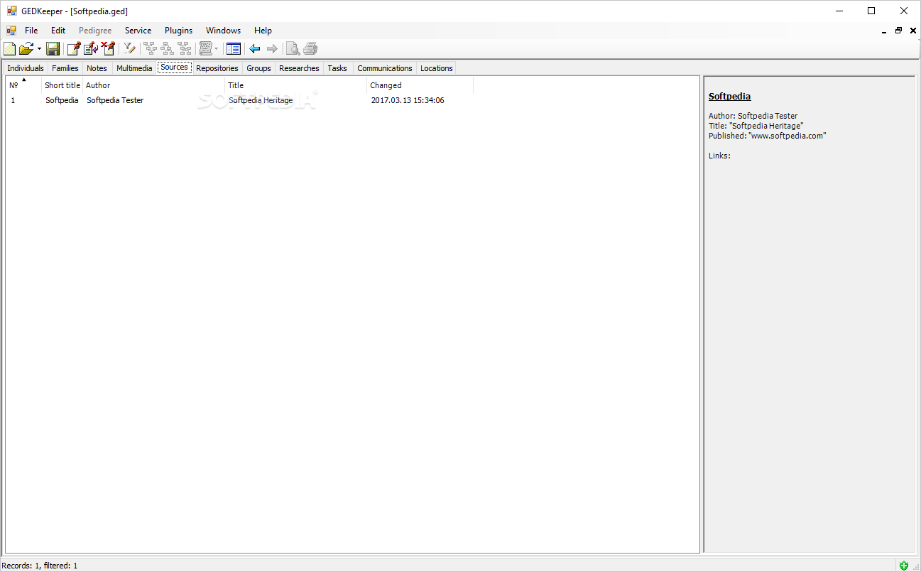Expand the open-file dropdown arrow
The height and width of the screenshot is (572, 921).
(39, 49)
